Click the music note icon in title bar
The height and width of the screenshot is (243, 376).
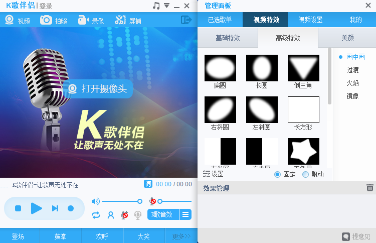(156, 6)
